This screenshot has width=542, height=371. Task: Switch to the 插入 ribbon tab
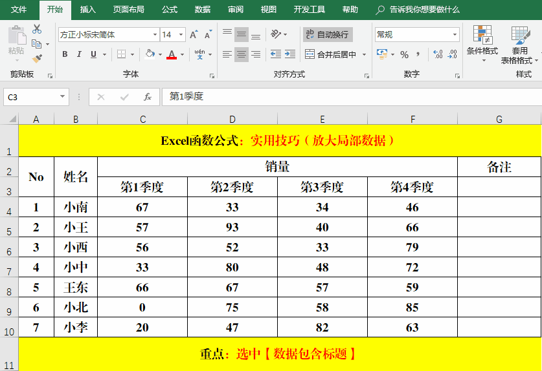point(87,10)
